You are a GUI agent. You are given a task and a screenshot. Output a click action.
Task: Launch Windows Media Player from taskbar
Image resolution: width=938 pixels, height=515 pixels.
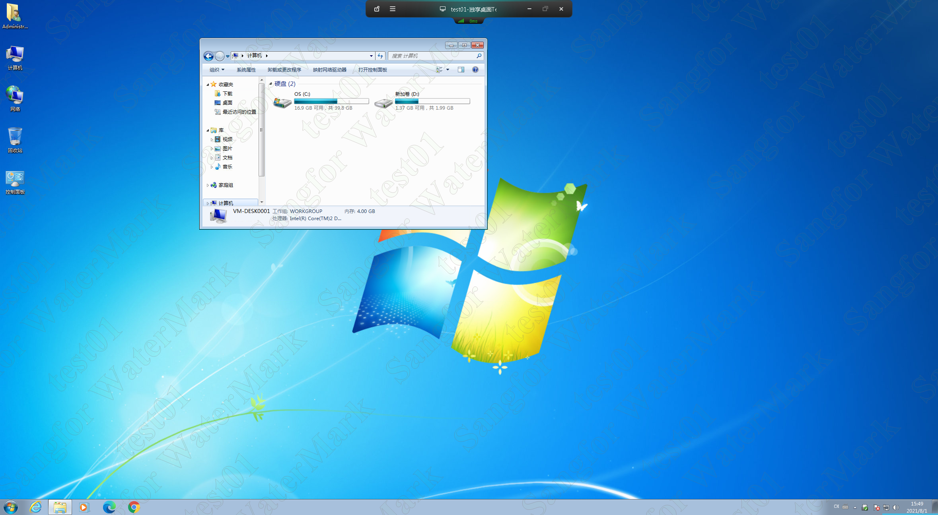(84, 507)
